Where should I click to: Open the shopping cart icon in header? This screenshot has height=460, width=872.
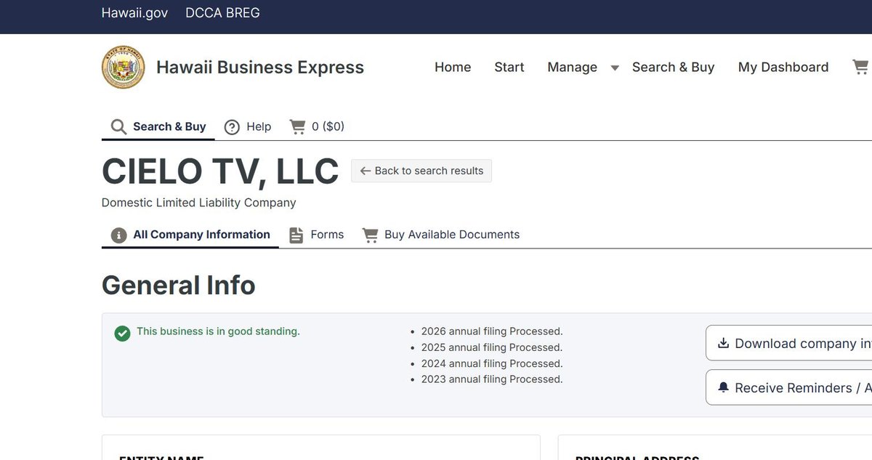[x=860, y=67]
